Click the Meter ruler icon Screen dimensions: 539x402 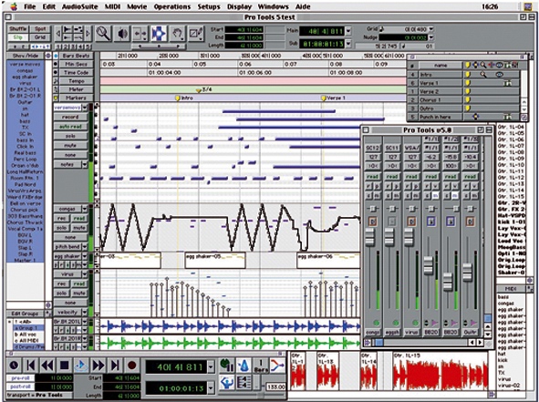(56, 89)
